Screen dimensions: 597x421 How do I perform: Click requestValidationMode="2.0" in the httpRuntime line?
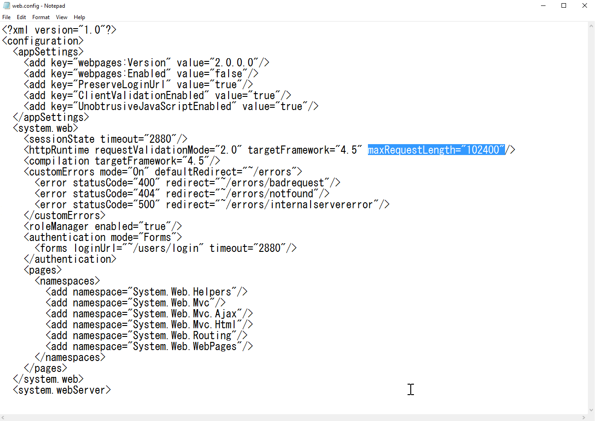pyautogui.click(x=168, y=150)
